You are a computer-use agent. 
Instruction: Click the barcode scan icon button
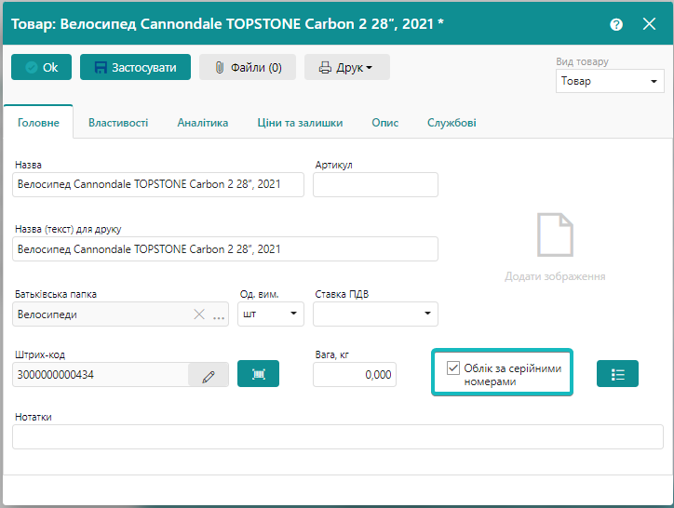[x=258, y=374]
